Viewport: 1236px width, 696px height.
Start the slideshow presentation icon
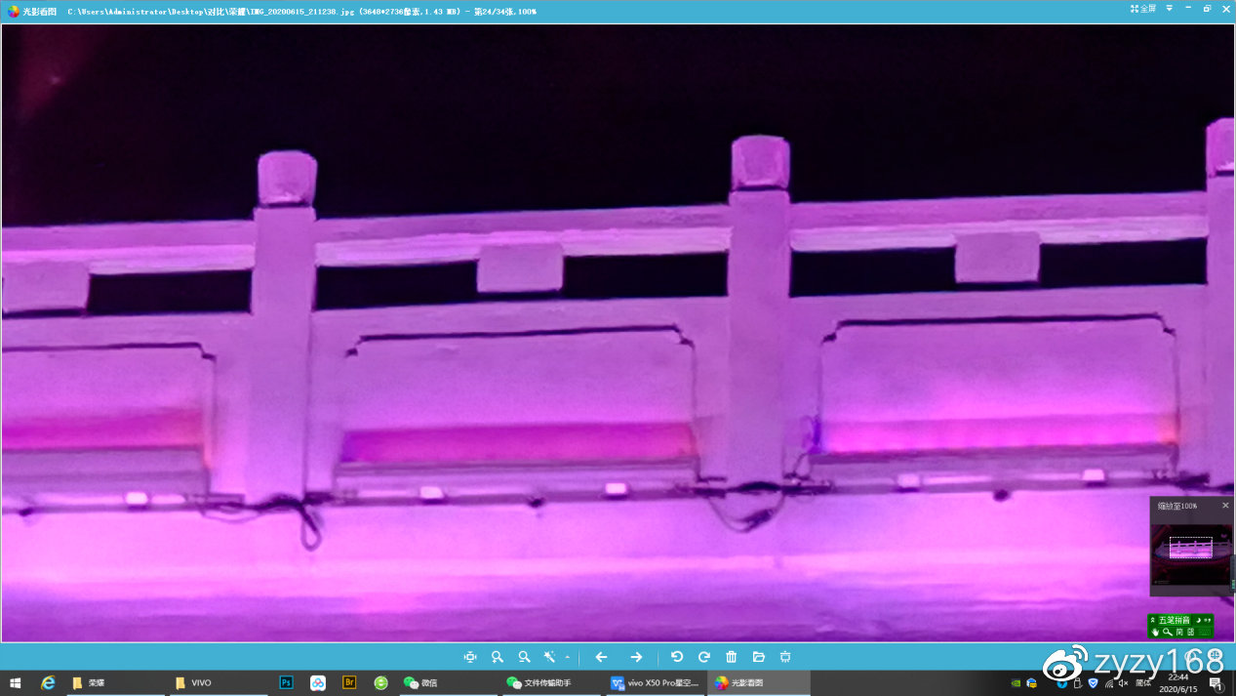coord(785,657)
